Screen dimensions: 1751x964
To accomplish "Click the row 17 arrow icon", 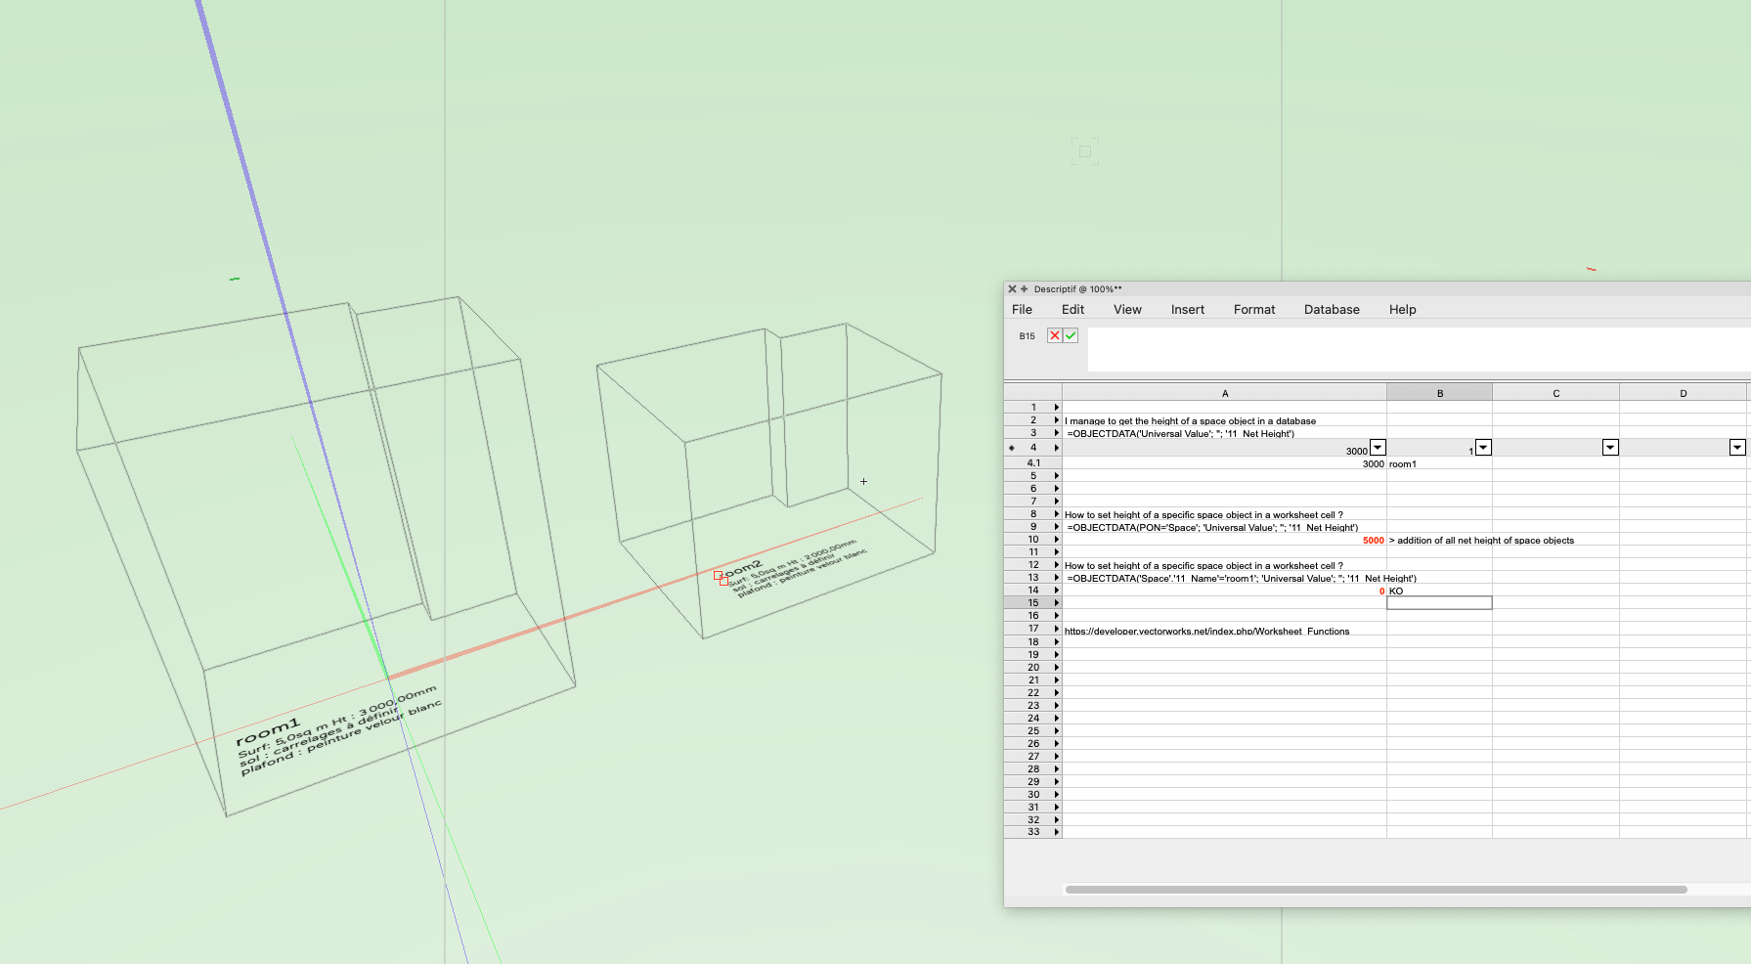I will (1056, 629).
